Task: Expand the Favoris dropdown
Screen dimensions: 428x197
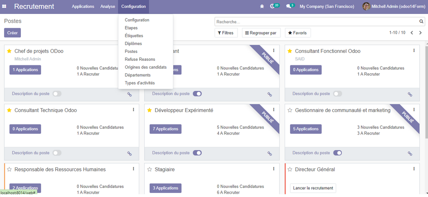Action: (x=298, y=33)
